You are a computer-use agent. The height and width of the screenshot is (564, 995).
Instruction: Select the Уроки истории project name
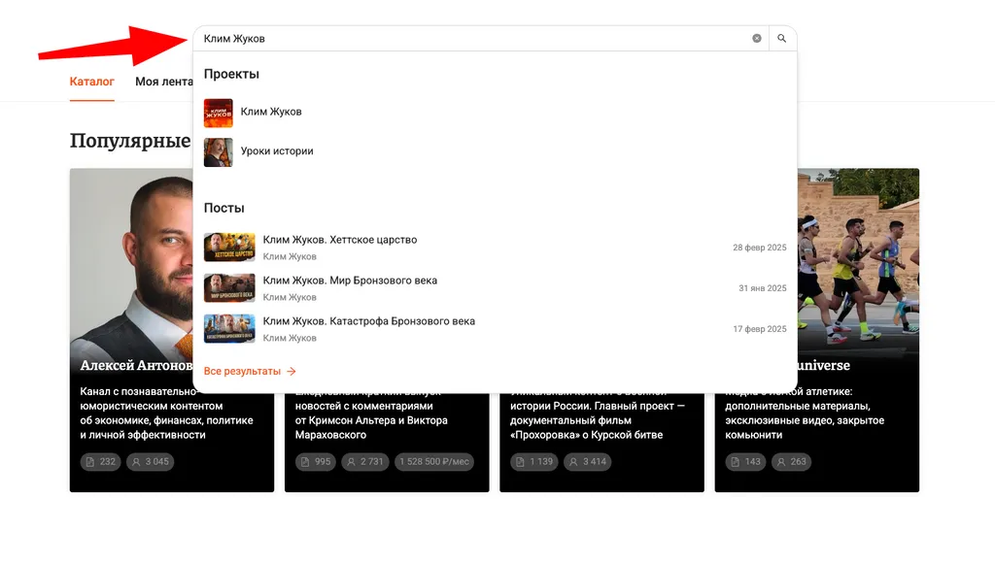click(277, 151)
